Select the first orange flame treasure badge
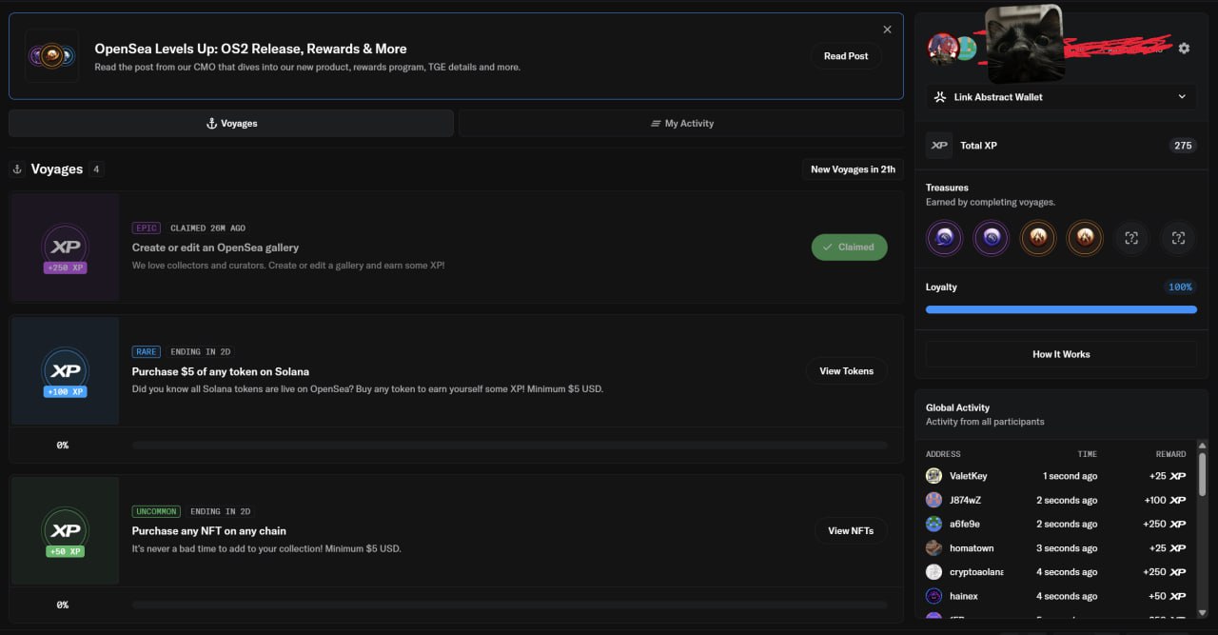Viewport: 1218px width, 635px height. coord(1038,238)
